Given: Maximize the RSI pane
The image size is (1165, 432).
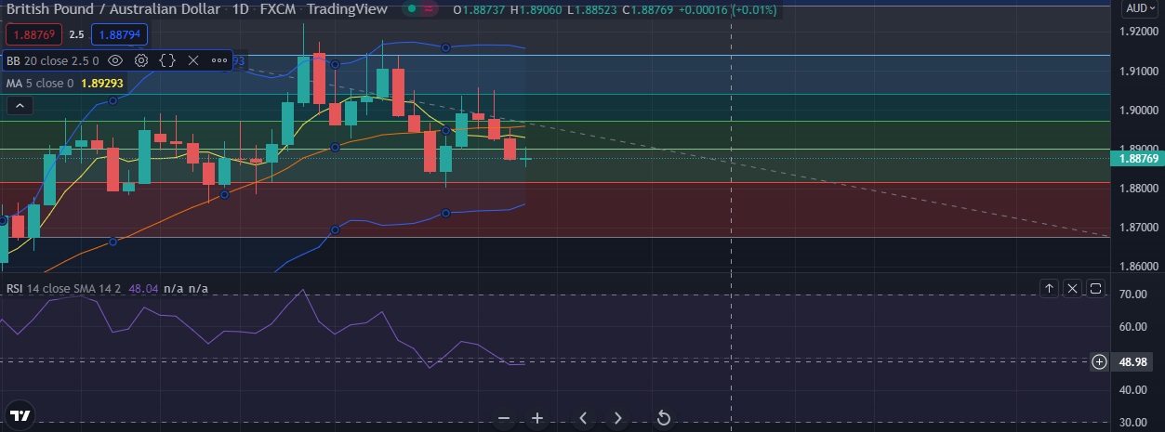Looking at the screenshot, I should (1095, 289).
